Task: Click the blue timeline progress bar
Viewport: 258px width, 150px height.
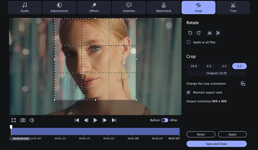Action: 95,131
